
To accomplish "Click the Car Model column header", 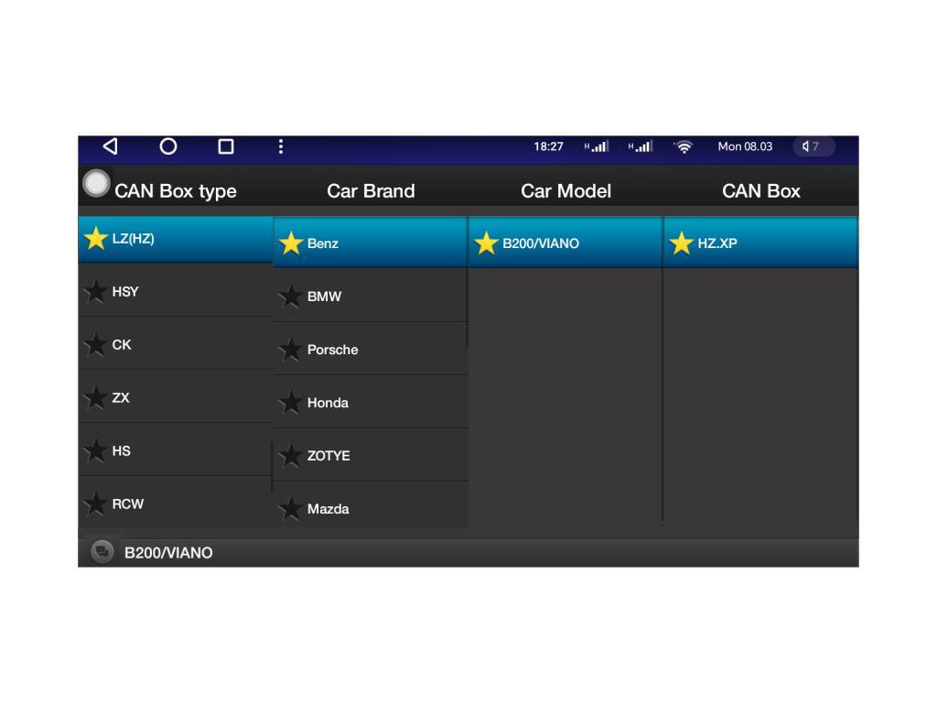I will point(565,191).
